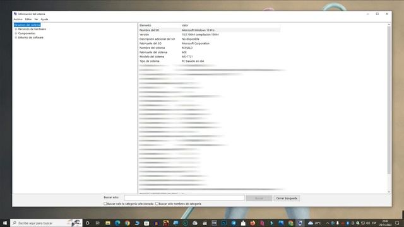Screen dimensions: 404x227
Task: Expand Entorno de software node
Action: [16, 38]
